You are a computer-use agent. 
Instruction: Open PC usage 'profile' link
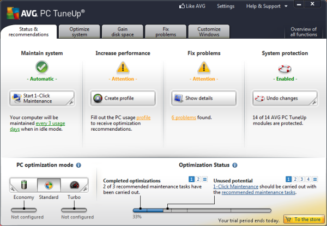143,118
